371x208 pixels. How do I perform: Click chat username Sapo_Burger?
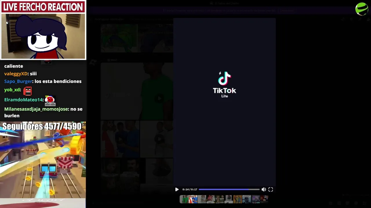[x=18, y=81]
